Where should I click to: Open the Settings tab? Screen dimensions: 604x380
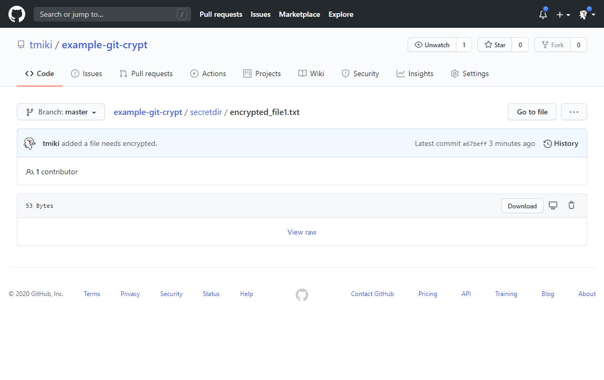pos(470,73)
